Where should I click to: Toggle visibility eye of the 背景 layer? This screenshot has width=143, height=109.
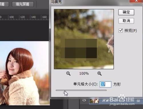[x=84, y=100]
